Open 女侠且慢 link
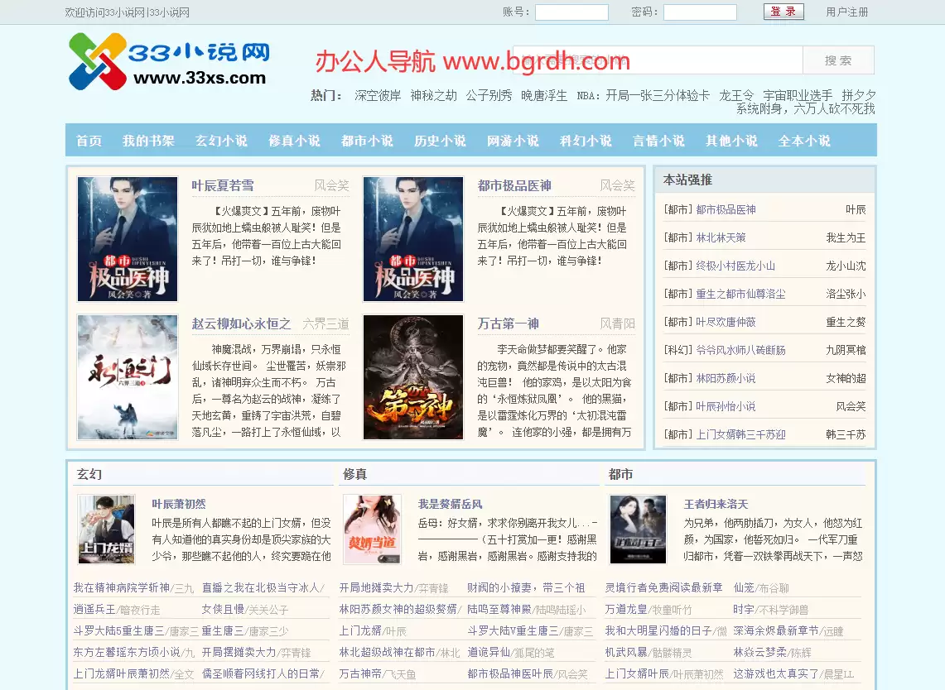 pos(223,609)
